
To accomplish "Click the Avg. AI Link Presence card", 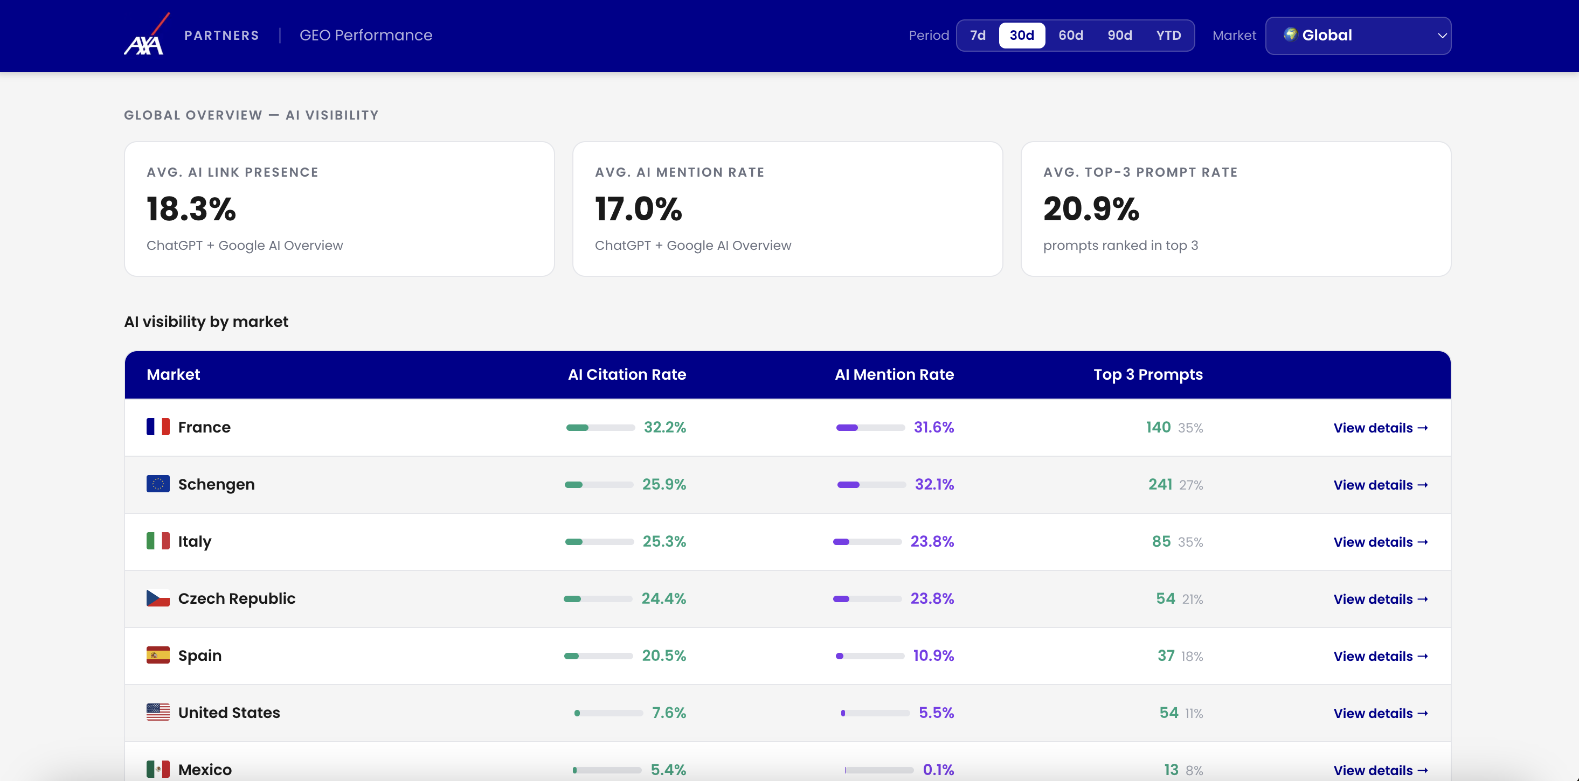I will pyautogui.click(x=340, y=209).
